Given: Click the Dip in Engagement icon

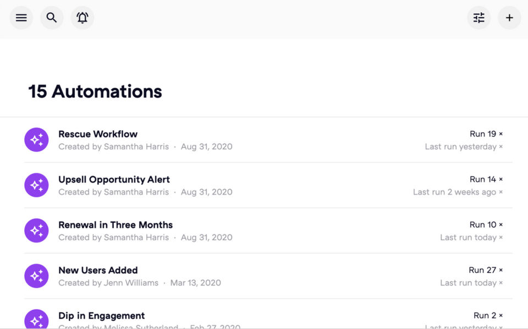Looking at the screenshot, I should [36, 320].
